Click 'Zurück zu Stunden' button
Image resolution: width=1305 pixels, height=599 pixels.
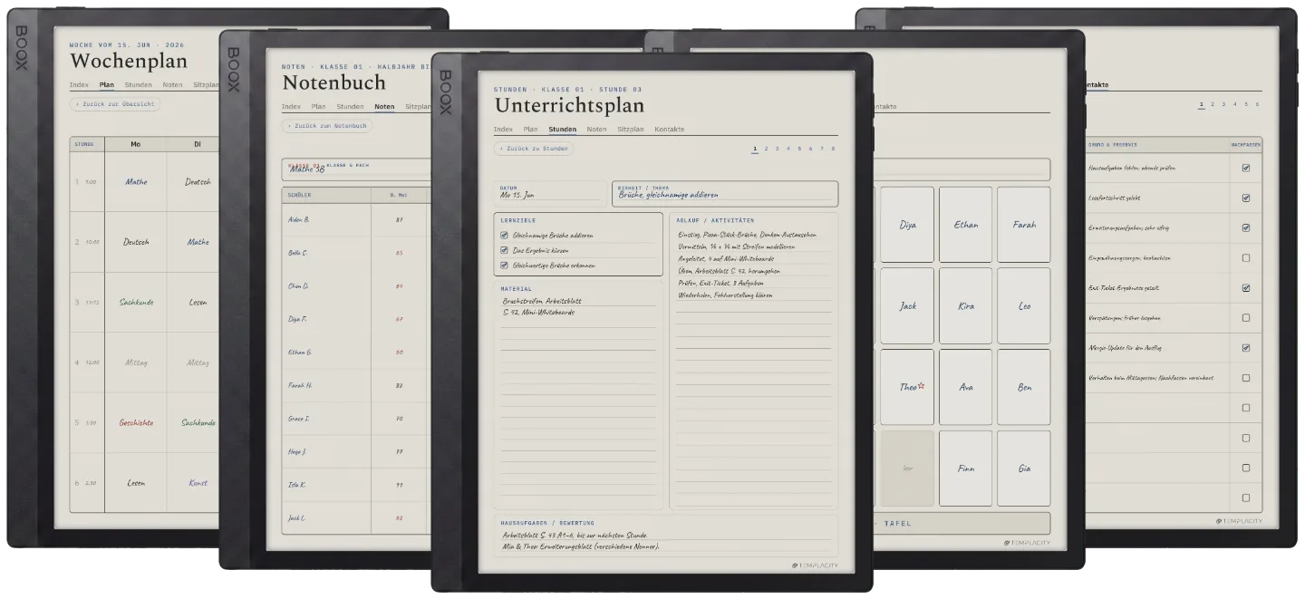[x=535, y=149]
